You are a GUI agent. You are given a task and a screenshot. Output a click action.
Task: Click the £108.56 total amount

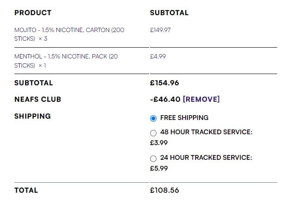pos(164,190)
